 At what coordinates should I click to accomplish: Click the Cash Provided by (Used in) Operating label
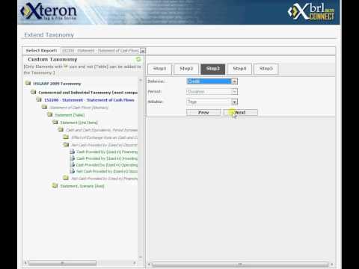pyautogui.click(x=107, y=165)
